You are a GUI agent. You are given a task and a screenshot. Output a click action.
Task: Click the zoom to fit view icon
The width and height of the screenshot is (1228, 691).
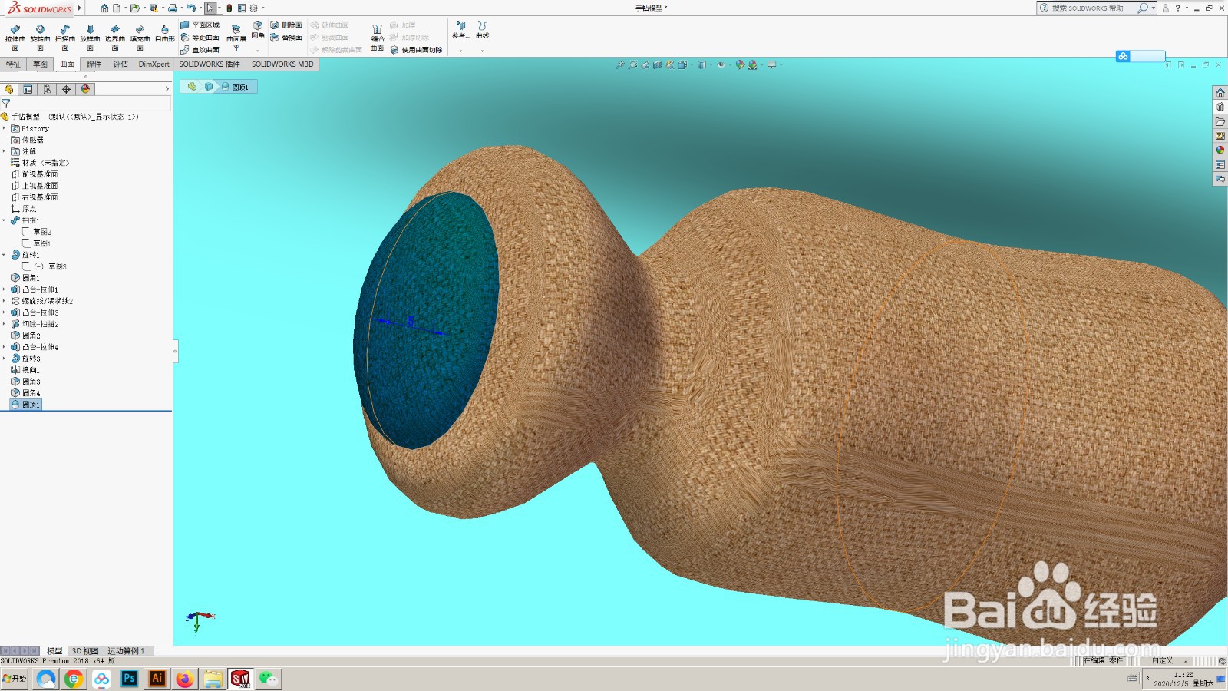620,65
